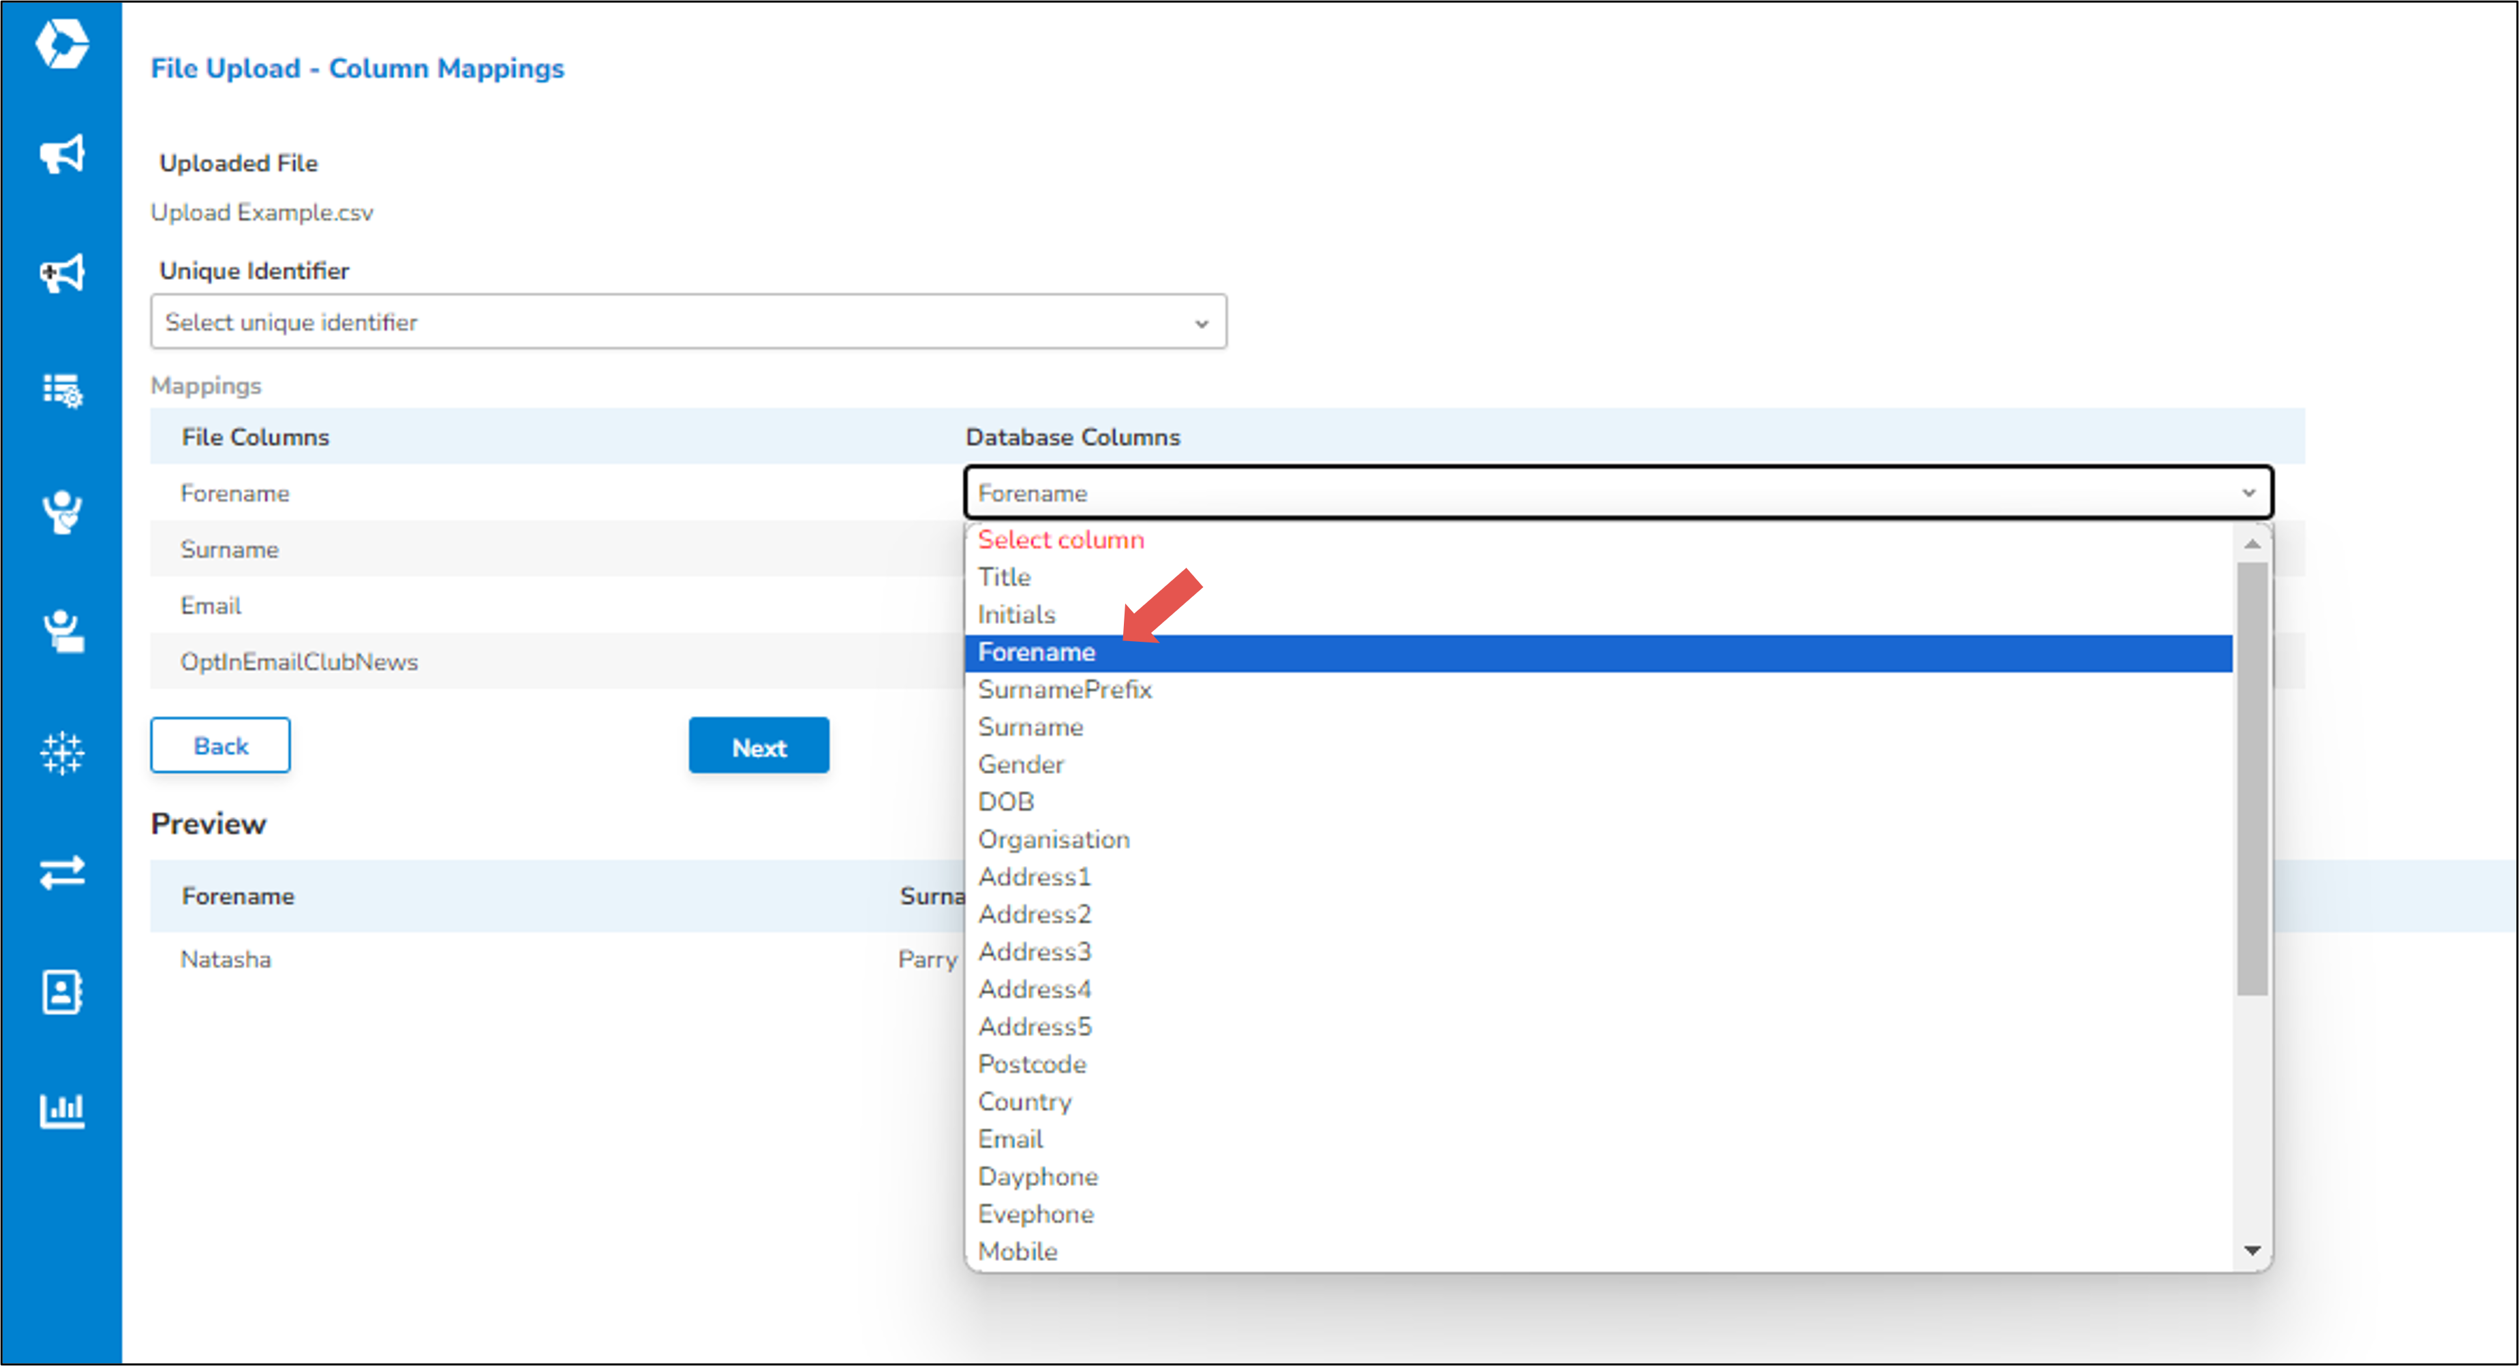Select SurnamePrefix from the column list
Image resolution: width=2519 pixels, height=1366 pixels.
click(x=1599, y=690)
